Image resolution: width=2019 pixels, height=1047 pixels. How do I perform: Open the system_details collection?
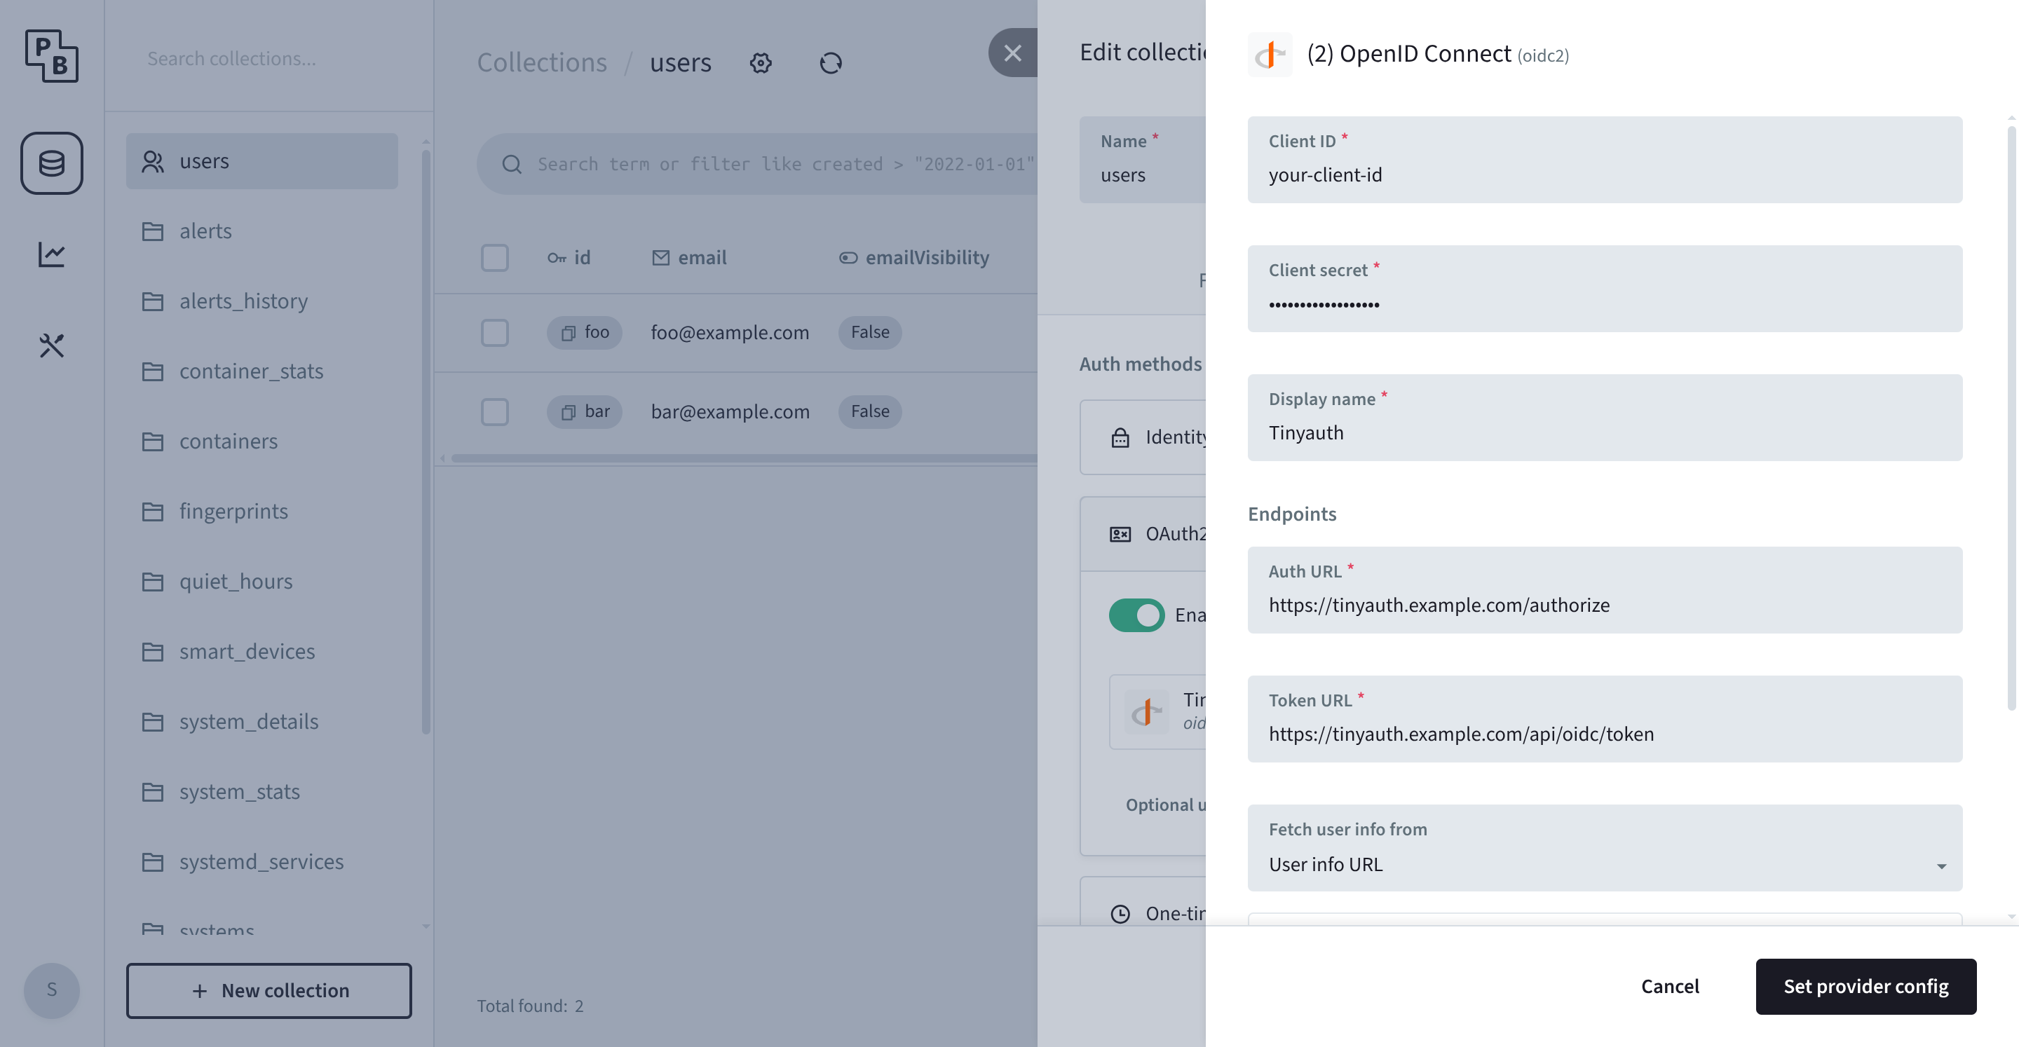261,721
